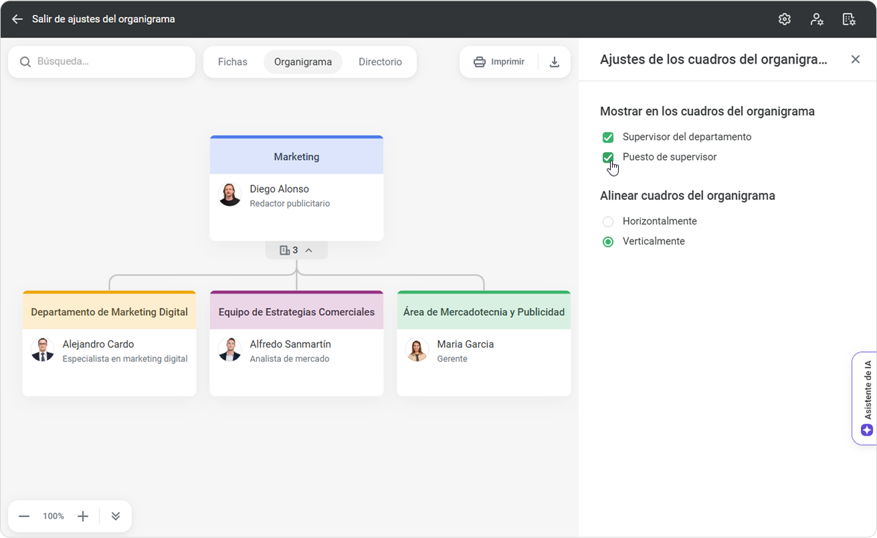Viewport: 877px width, 538px height.
Task: Switch to the Directorio tab
Action: point(380,62)
